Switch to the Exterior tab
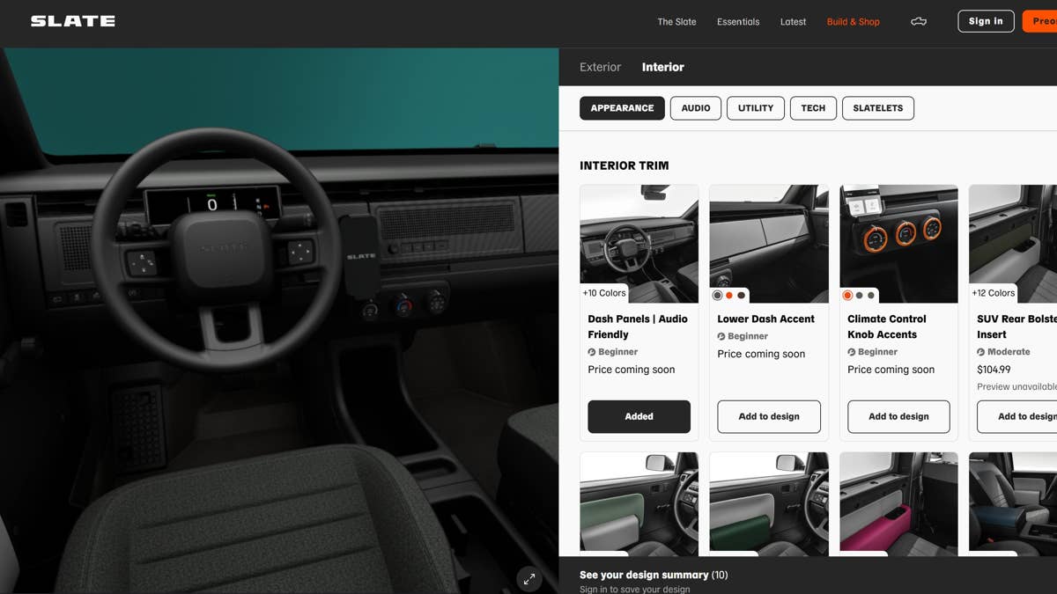The height and width of the screenshot is (594, 1057). click(x=600, y=67)
